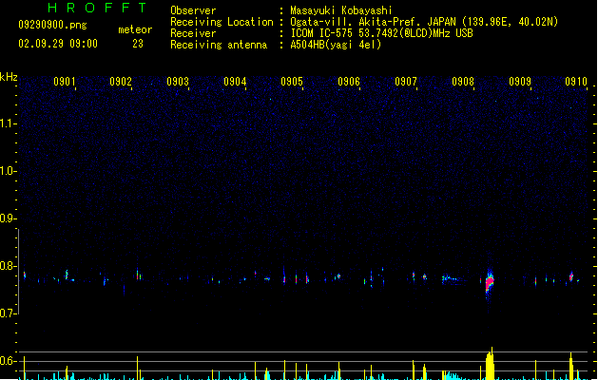Viewport: 598px width, 380px height.
Task: Click the 0.8 kHz axis label
Action: (x=8, y=266)
